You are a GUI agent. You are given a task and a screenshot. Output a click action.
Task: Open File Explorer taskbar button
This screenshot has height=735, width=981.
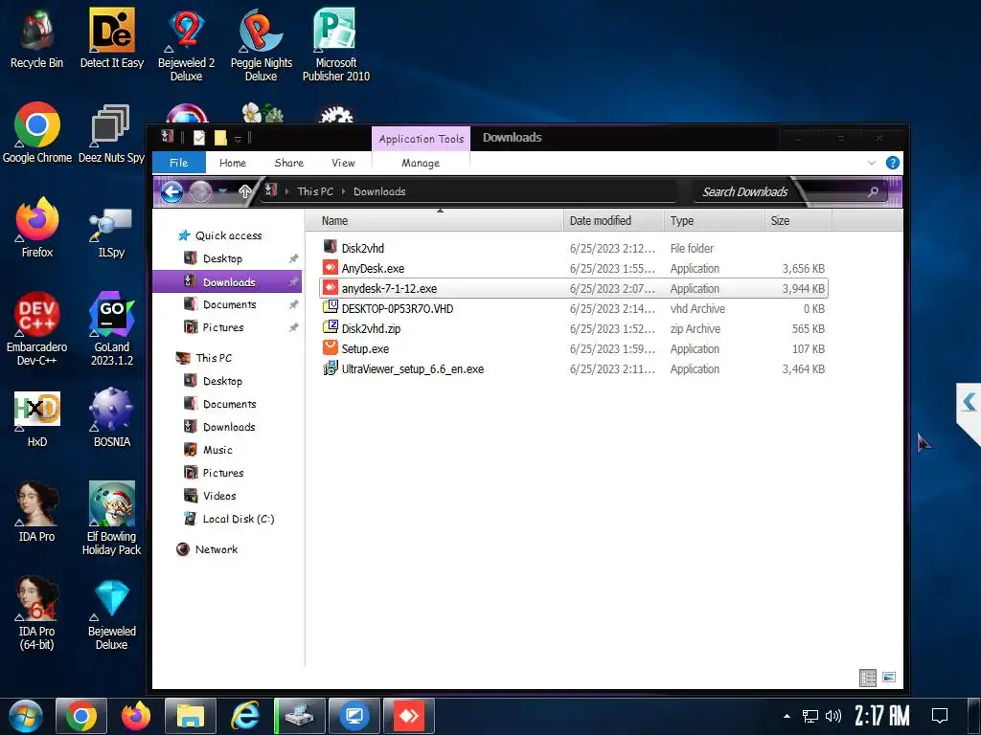pyautogui.click(x=191, y=716)
